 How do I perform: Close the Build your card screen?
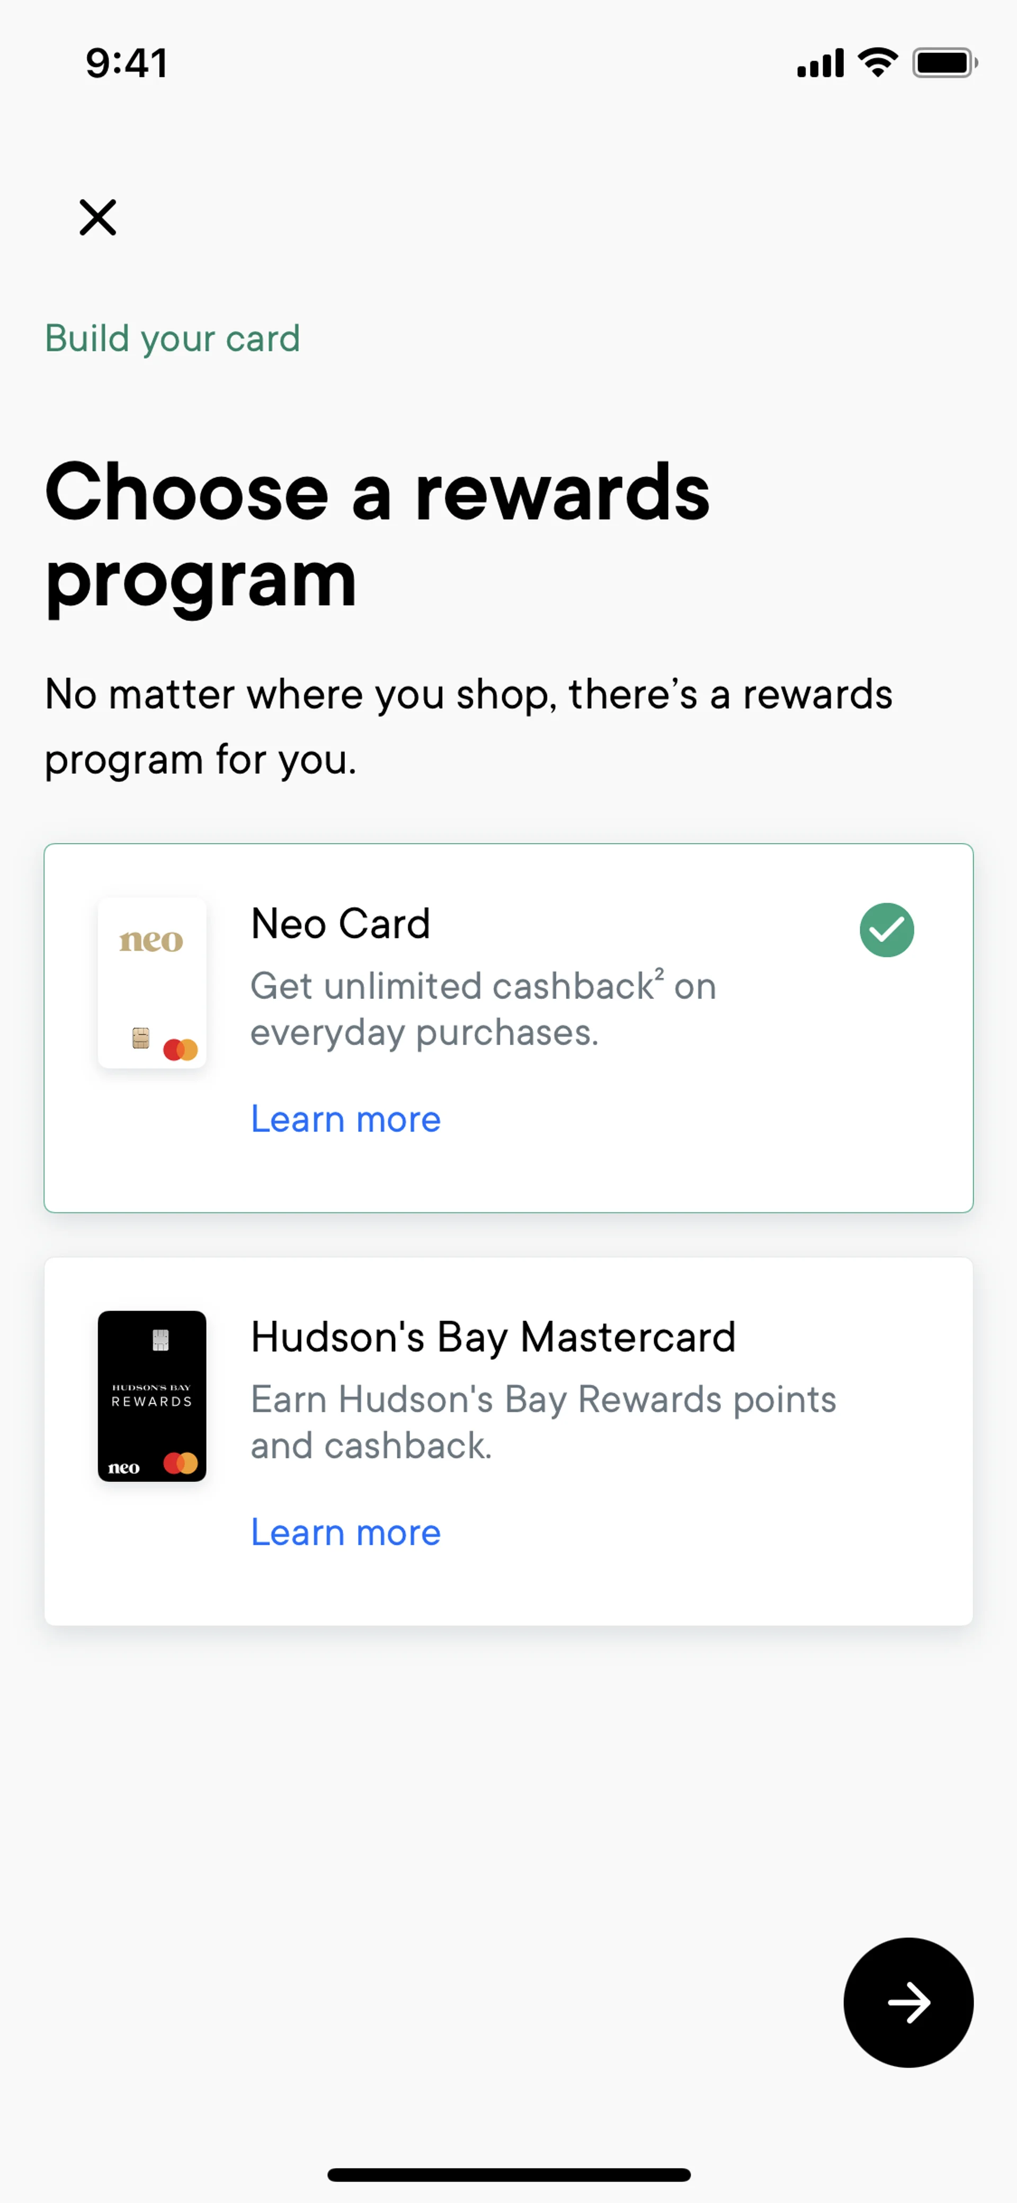pos(97,217)
